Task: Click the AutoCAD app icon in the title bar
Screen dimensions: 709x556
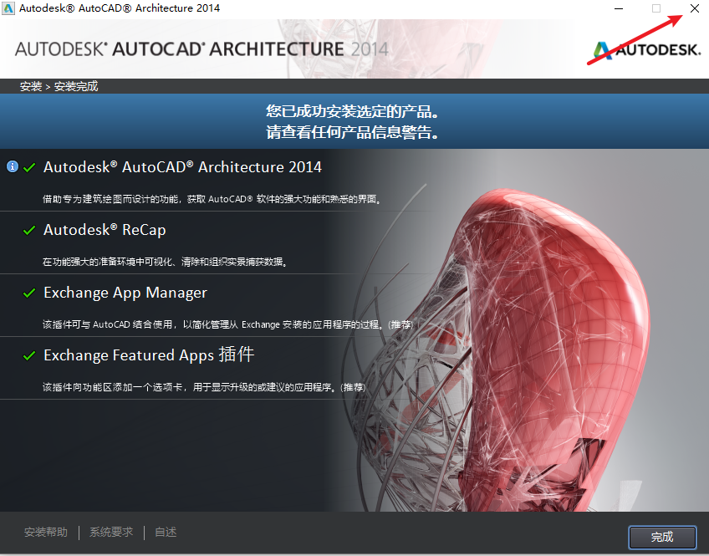Action: (x=8, y=8)
